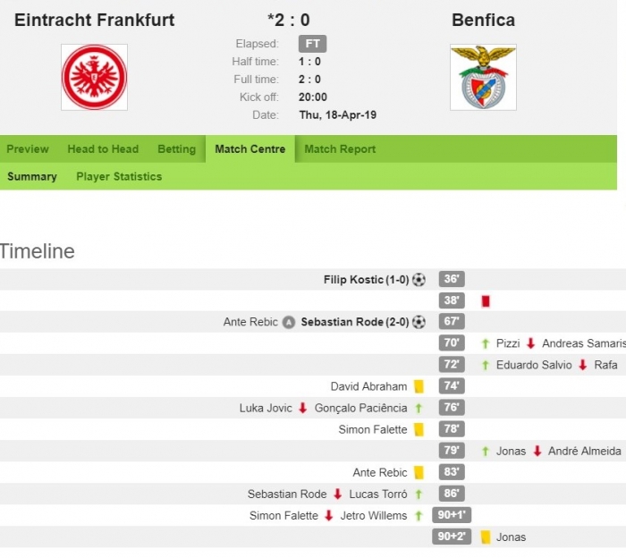Click the goal ball icon beside Sebastian Rode
The height and width of the screenshot is (558, 626).
419,322
